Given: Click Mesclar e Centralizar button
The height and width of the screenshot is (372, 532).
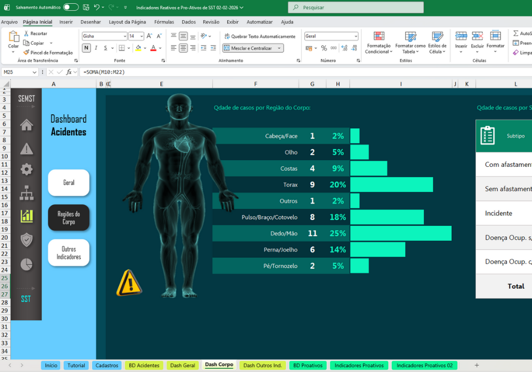Looking at the screenshot, I should point(249,48).
